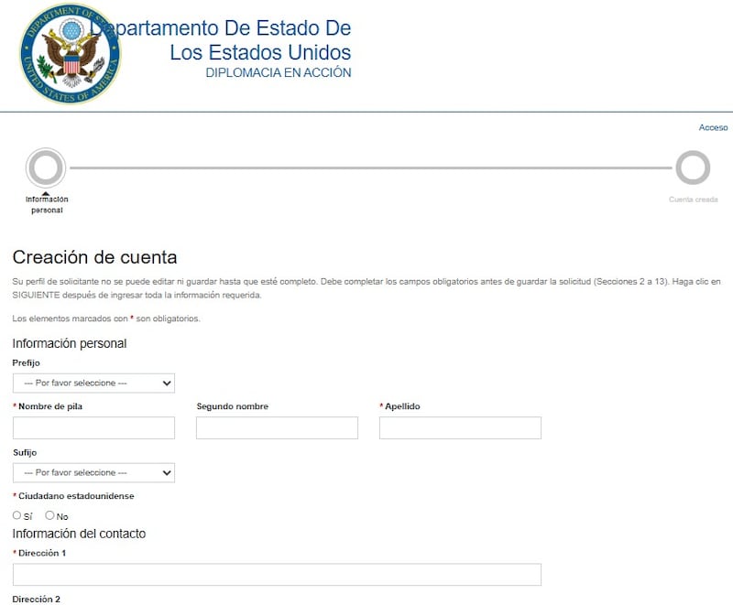Click the Creación de cuenta heading
733x605 pixels.
[x=94, y=257]
